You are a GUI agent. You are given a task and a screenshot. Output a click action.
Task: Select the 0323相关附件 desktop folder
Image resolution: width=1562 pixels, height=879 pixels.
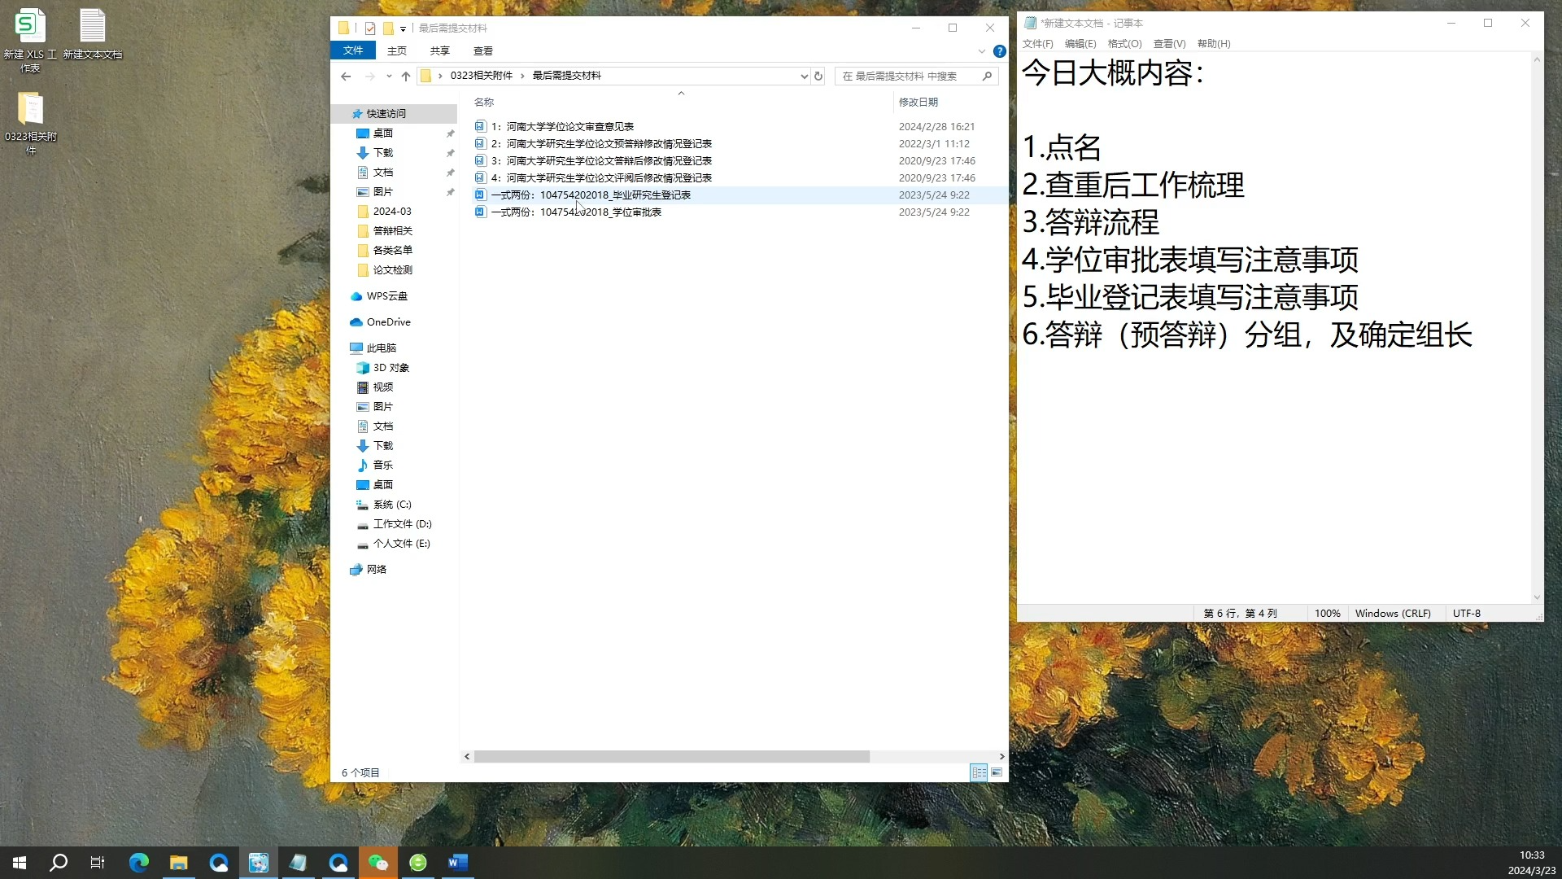[31, 122]
